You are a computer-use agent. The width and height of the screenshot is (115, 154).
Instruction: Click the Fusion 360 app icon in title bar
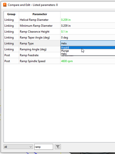[5, 5]
